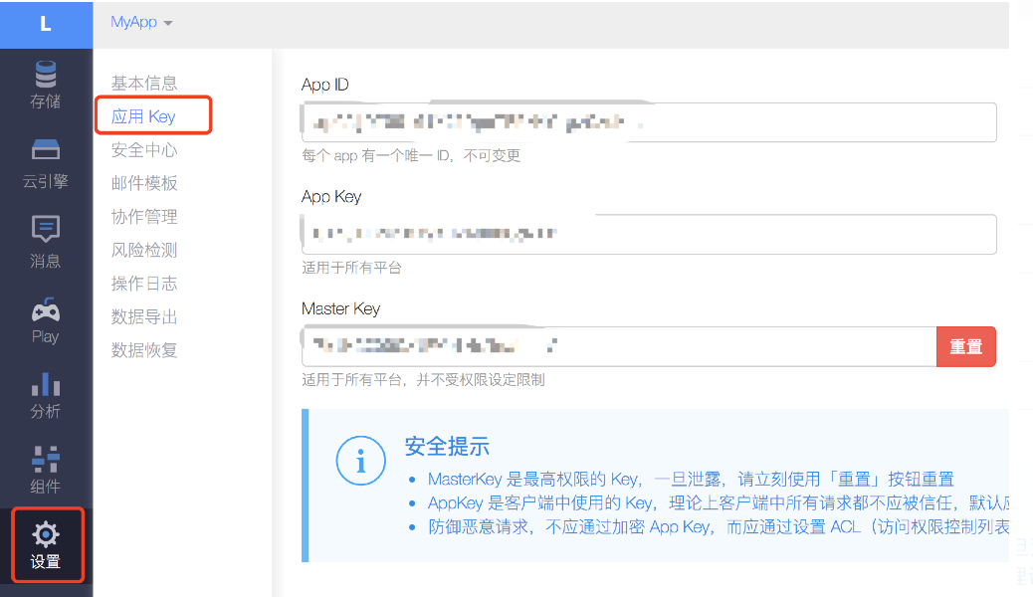The image size is (1033, 597).
Task: Select the Play gamepad icon
Action: tap(46, 309)
